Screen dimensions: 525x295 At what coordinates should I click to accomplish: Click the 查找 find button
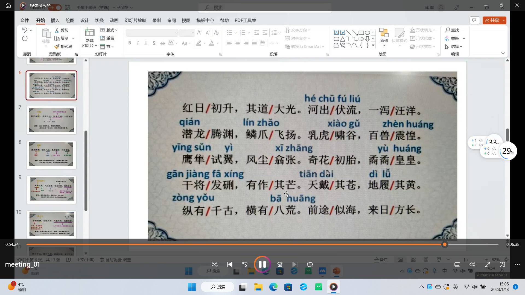(x=452, y=30)
